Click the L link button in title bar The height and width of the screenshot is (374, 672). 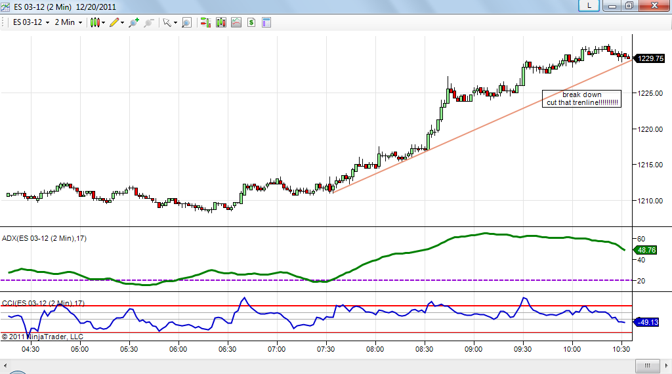coord(589,5)
